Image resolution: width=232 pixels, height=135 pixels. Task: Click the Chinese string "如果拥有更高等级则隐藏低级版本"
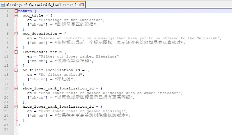point(91,116)
